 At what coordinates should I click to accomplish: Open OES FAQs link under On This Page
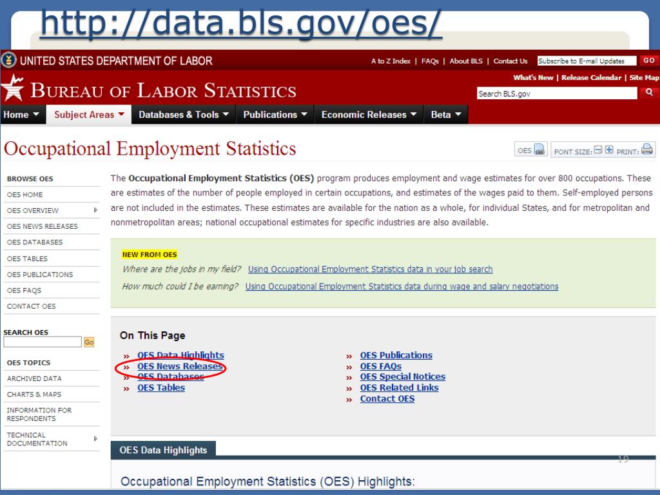[380, 366]
